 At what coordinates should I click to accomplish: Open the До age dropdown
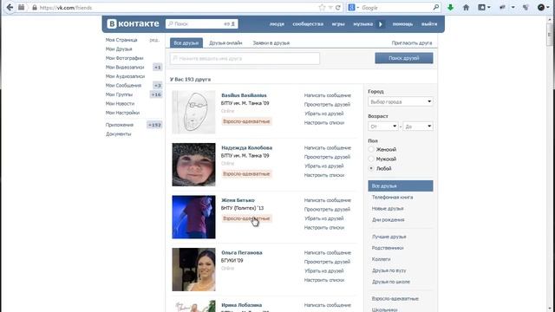[x=418, y=127]
